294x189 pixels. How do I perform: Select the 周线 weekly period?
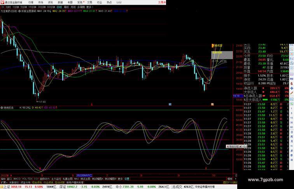[x=66, y=7]
